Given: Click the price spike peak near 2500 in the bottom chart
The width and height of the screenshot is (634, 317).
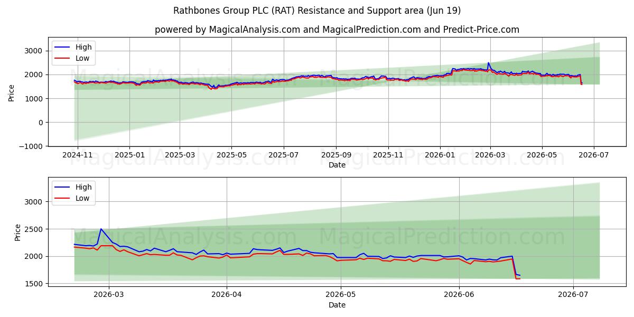Looking at the screenshot, I should coord(101,229).
